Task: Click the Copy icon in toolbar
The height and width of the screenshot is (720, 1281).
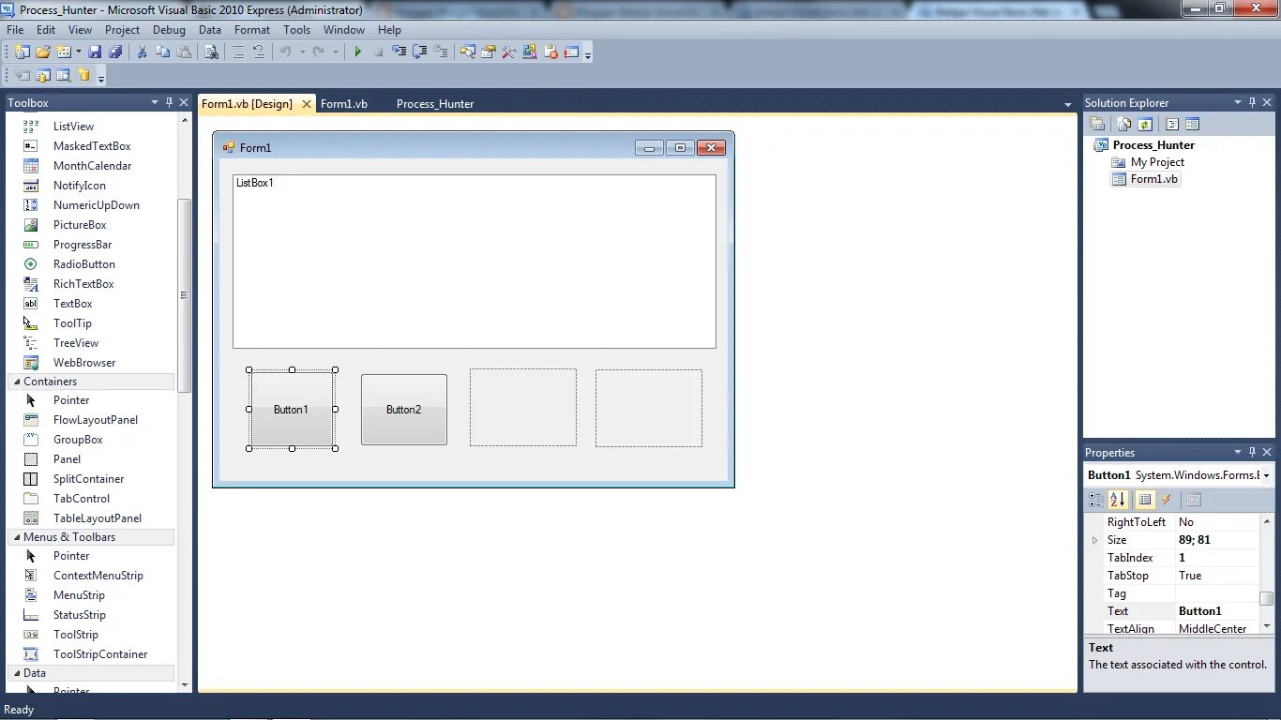Action: pyautogui.click(x=162, y=52)
